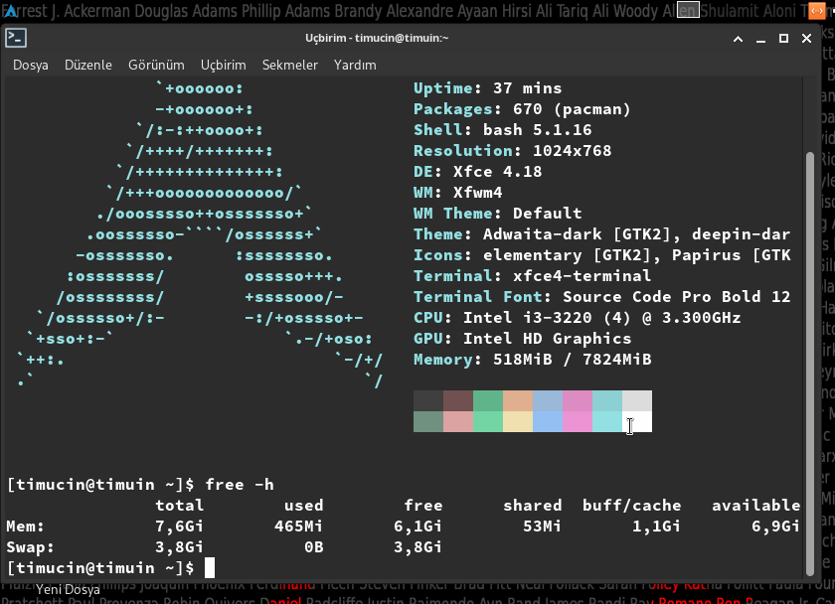The width and height of the screenshot is (835, 604).
Task: Click the available value '6,9Gi'
Action: [775, 527]
